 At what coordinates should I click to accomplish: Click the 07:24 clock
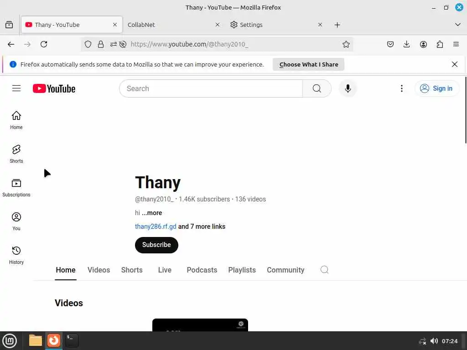pyautogui.click(x=449, y=341)
